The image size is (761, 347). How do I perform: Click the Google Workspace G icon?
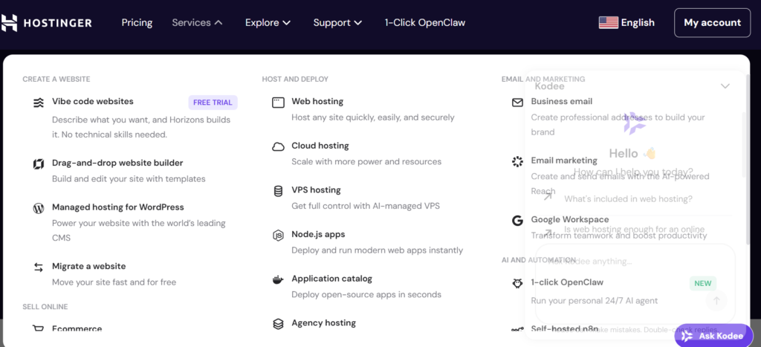pyautogui.click(x=517, y=221)
